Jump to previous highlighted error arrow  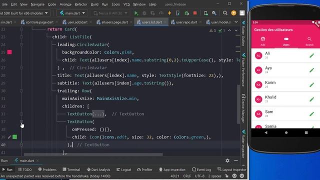(229, 30)
